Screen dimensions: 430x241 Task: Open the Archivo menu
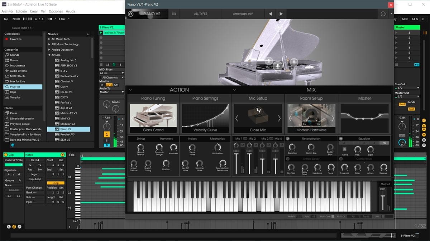click(x=7, y=11)
